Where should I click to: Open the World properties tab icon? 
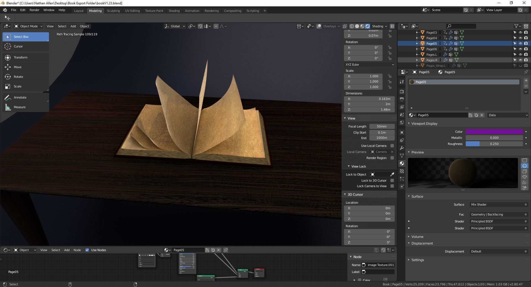tap(402, 123)
